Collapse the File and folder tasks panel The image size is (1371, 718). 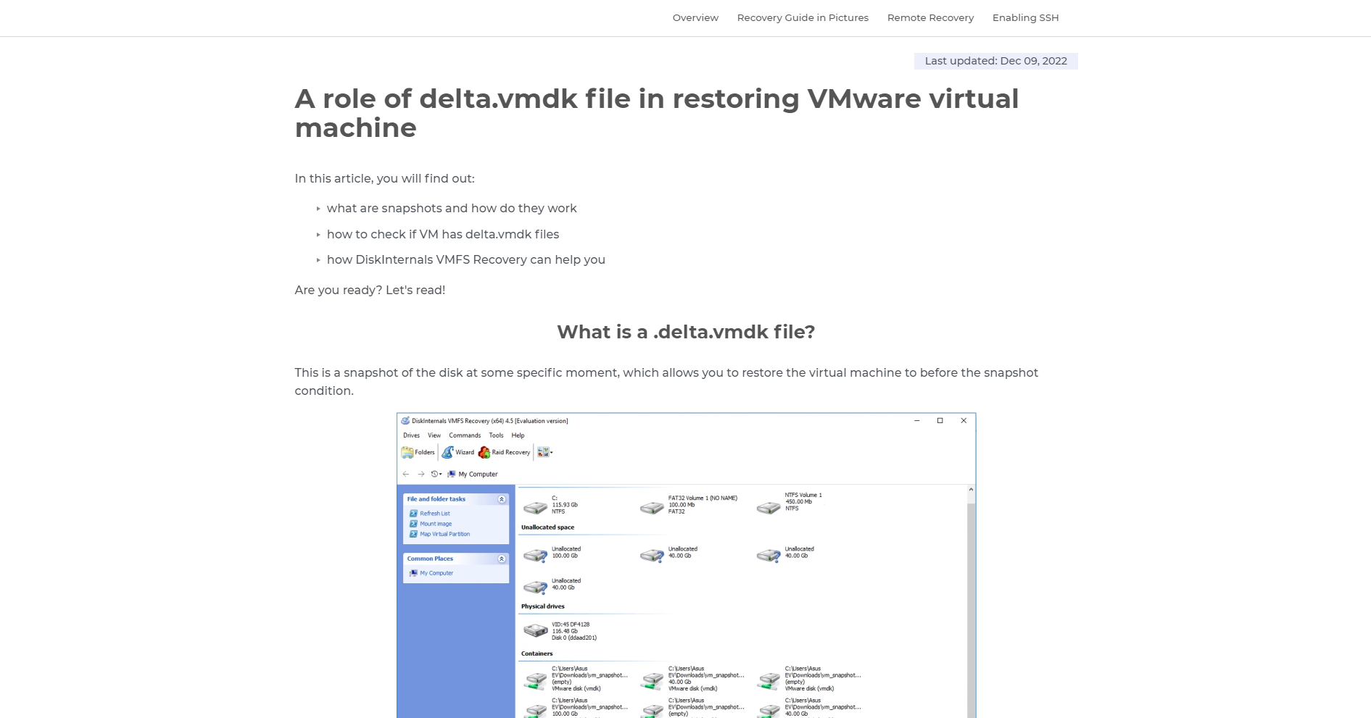click(x=502, y=499)
